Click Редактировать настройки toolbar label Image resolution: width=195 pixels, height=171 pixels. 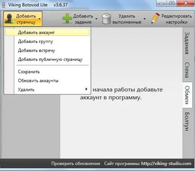coord(177,19)
